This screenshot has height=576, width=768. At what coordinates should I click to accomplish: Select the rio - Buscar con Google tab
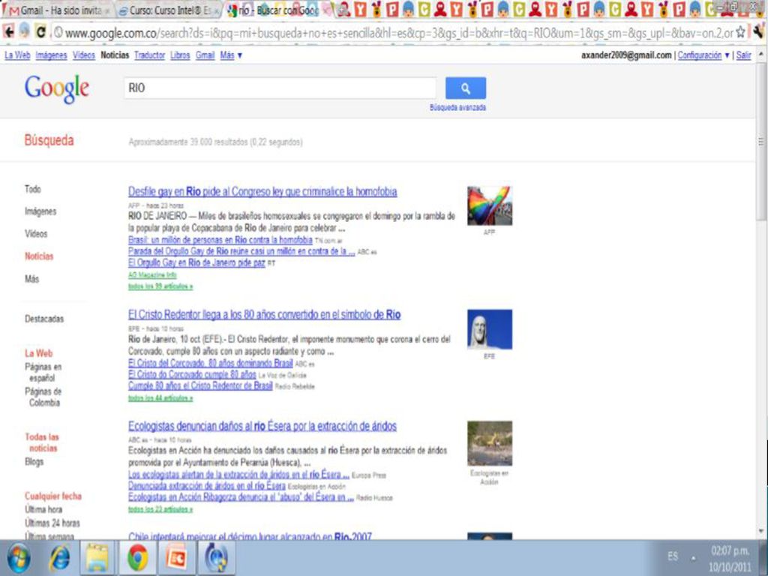(x=277, y=10)
